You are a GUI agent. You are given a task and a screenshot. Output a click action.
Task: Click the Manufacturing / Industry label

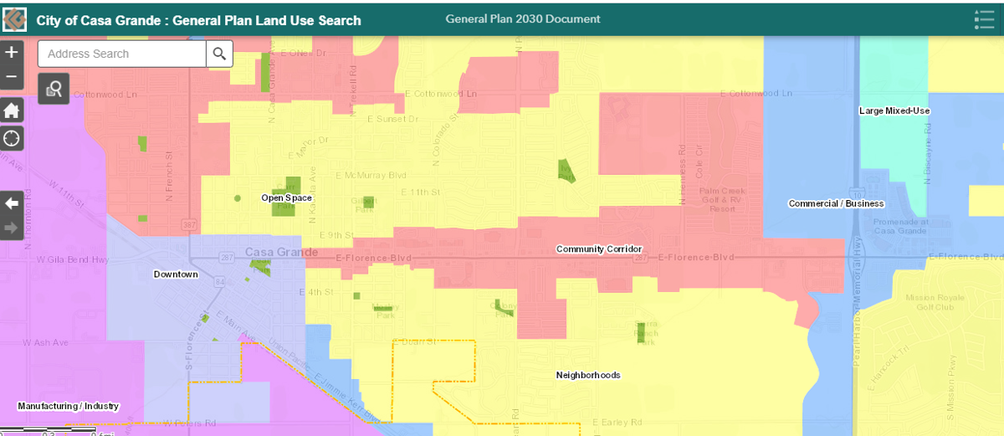coord(69,406)
